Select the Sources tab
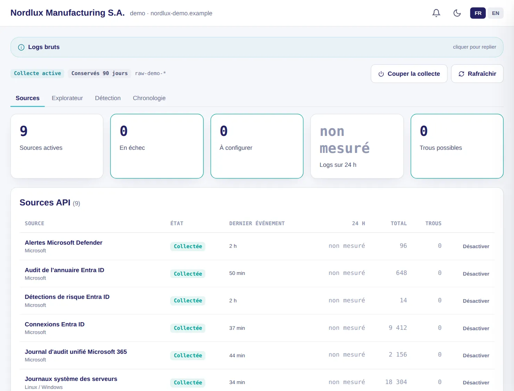Screen dimensions: 514x391 coord(27,98)
